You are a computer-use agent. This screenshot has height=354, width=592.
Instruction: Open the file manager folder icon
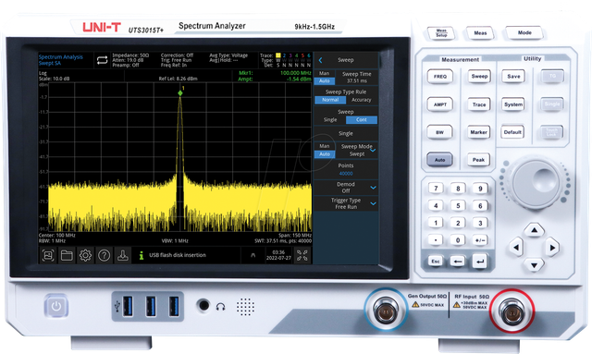(x=67, y=255)
